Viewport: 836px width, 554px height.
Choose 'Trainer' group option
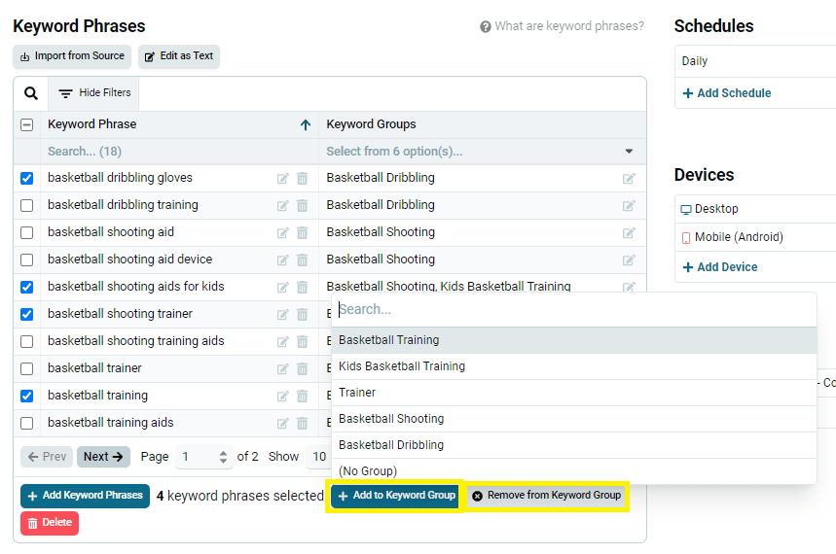574,392
